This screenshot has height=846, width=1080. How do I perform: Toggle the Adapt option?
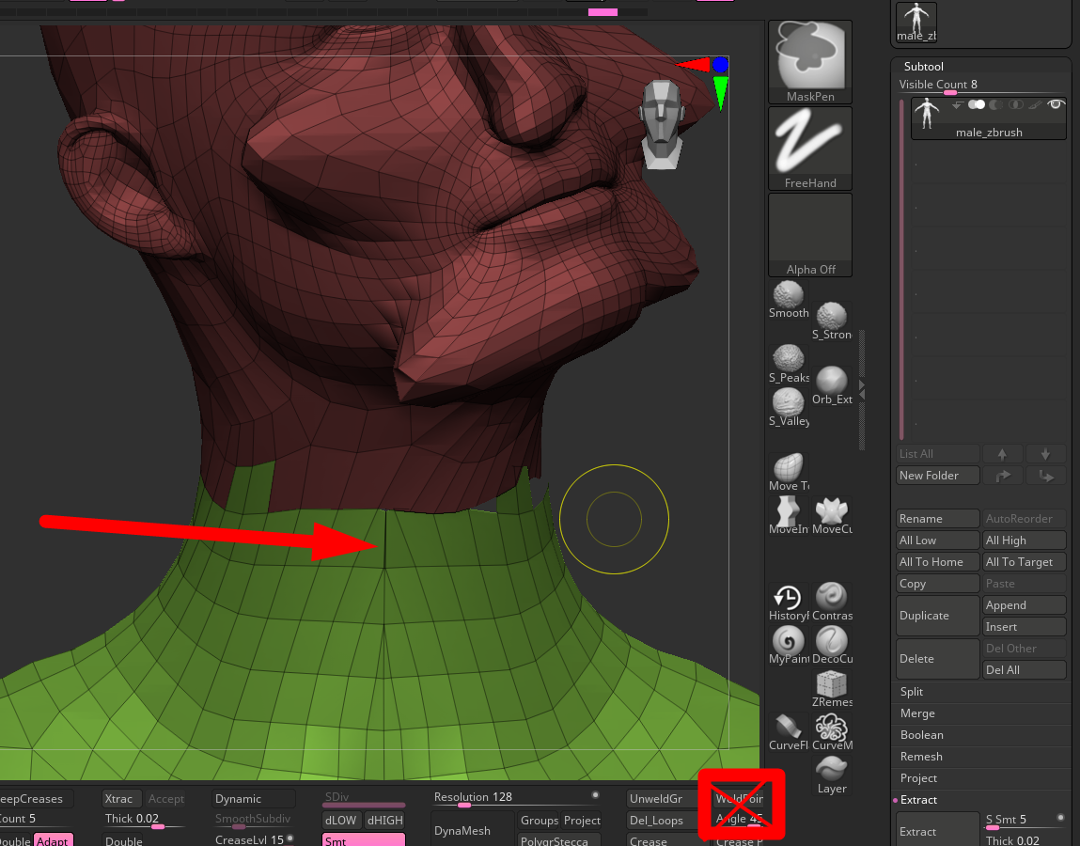pyautogui.click(x=53, y=839)
